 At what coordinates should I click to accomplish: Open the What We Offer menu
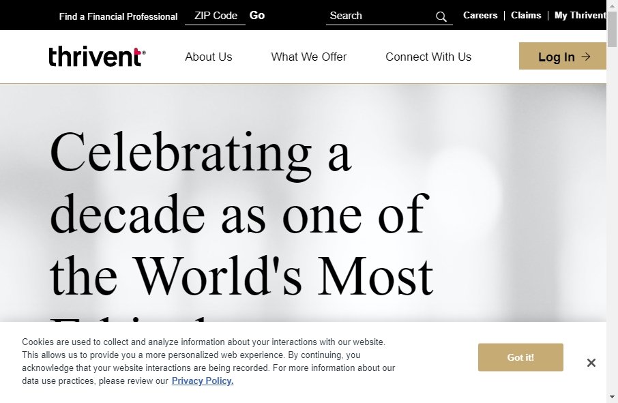pos(308,57)
